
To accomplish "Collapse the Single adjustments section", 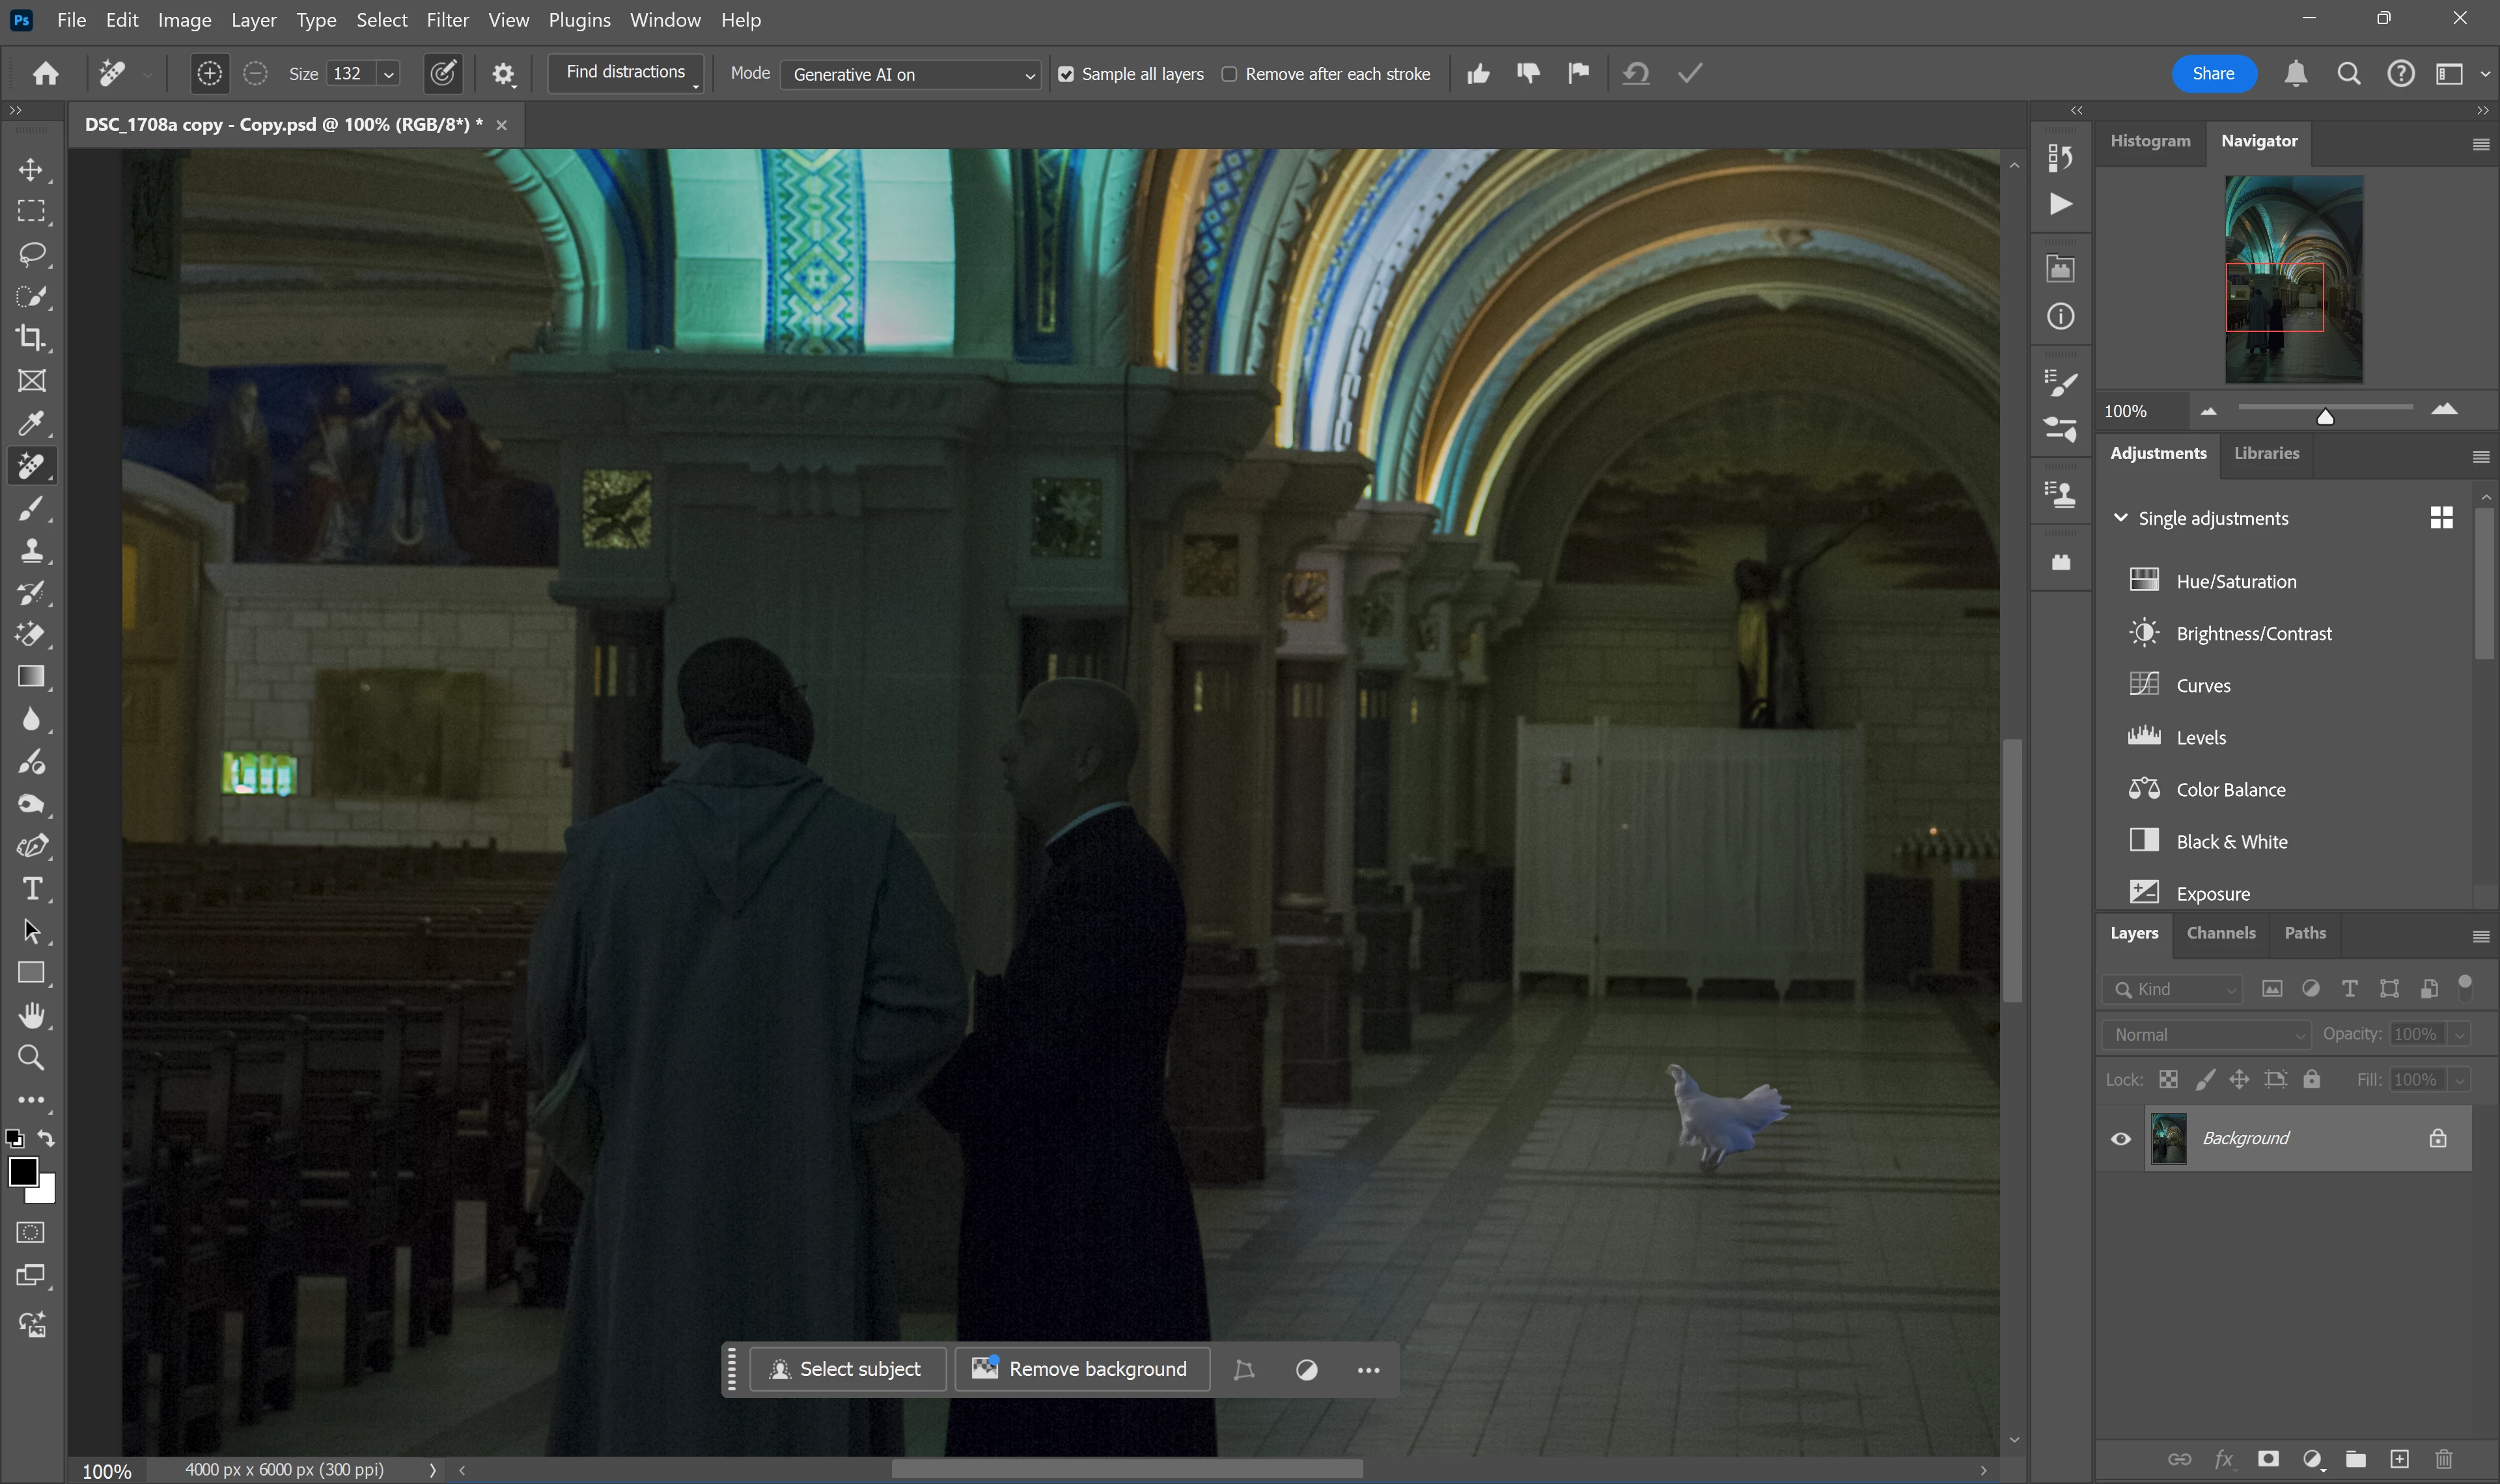I will click(2120, 518).
